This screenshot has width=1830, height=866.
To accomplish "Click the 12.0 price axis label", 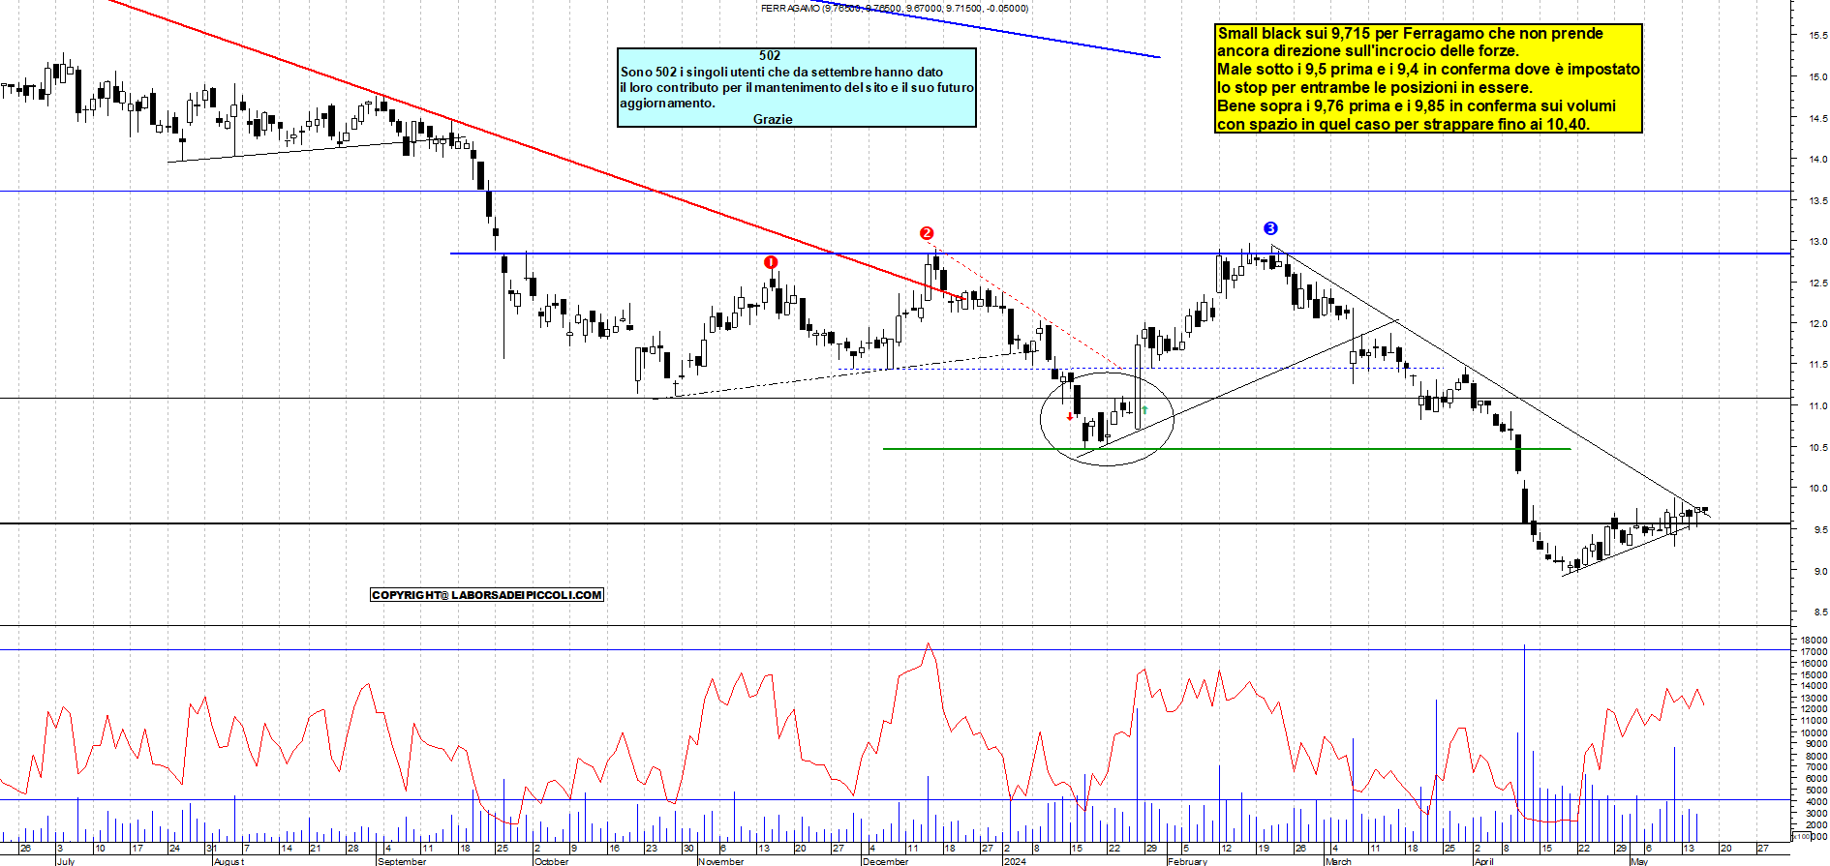I will click(x=1817, y=324).
